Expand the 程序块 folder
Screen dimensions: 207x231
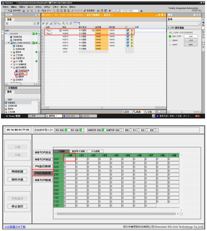coord(11,52)
